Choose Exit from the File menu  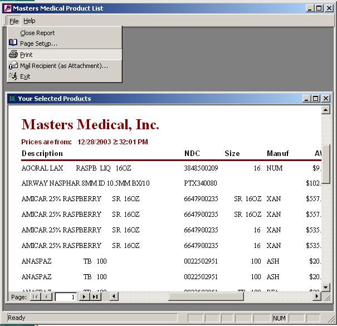(x=65, y=76)
